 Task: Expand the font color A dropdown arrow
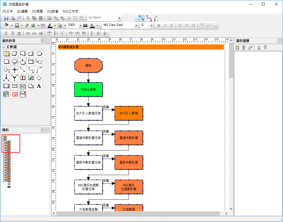coord(97,25)
